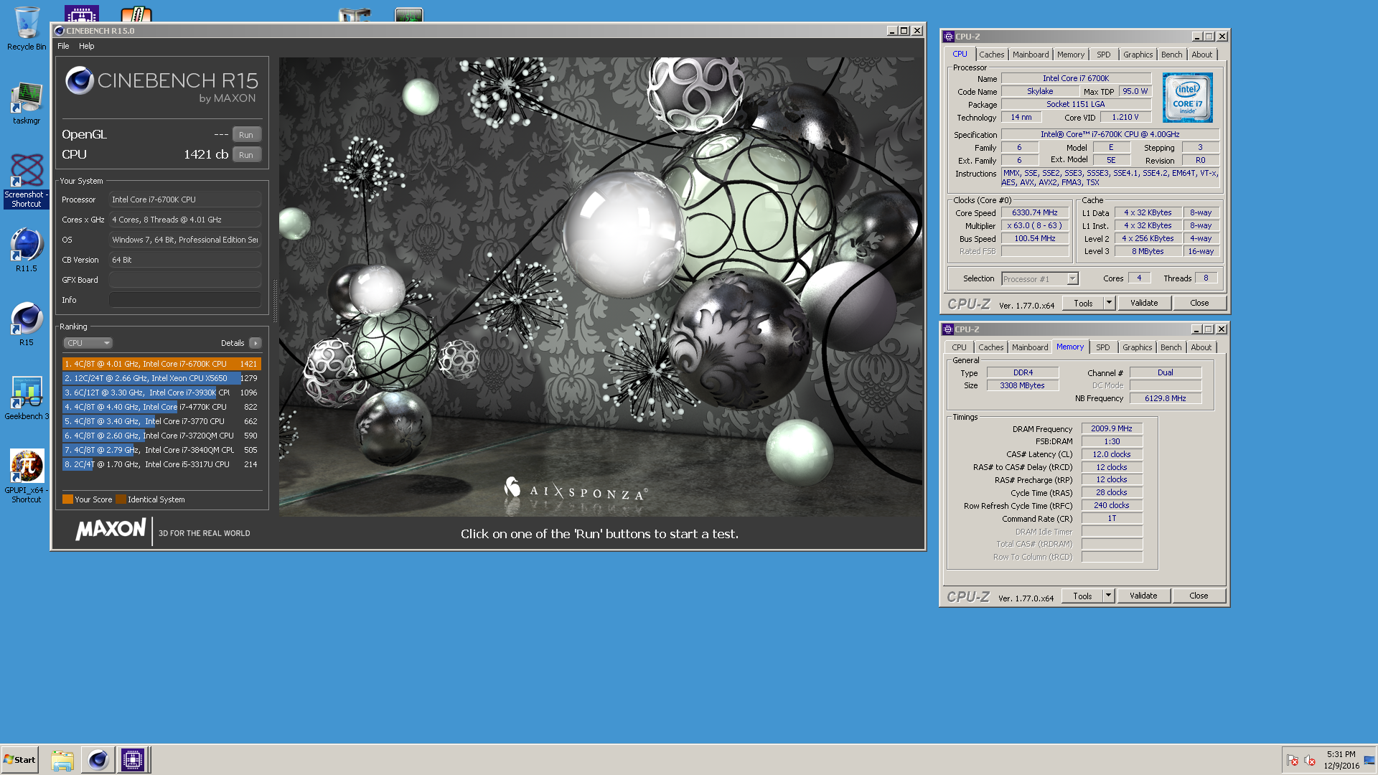Open SPD tab in lower CPU-Z
The image size is (1378, 775).
coord(1103,347)
